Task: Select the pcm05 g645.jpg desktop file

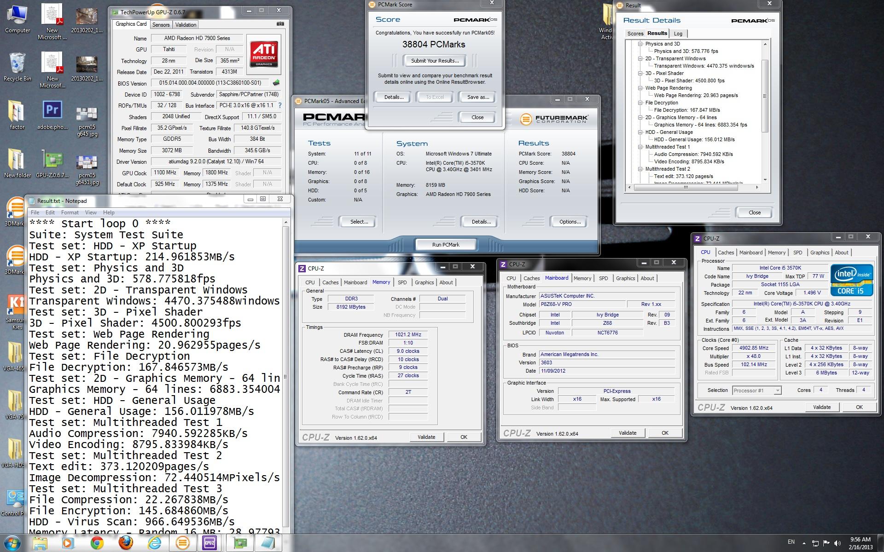Action: coord(87,122)
